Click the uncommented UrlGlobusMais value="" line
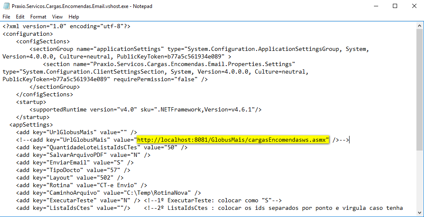Screen dimensions: 424x217 pos(77,132)
